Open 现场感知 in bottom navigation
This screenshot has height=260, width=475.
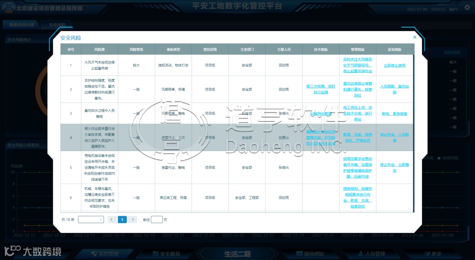[x=310, y=254]
